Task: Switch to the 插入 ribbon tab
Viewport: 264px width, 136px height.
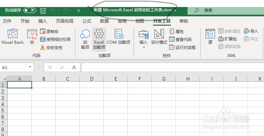Action: tap(43, 21)
